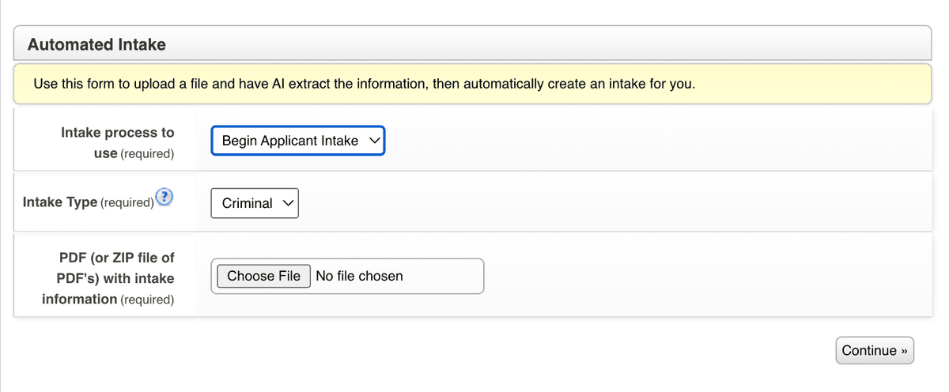949x392 pixels.
Task: Expand the Criminal intake type dropdown
Action: [x=254, y=203]
